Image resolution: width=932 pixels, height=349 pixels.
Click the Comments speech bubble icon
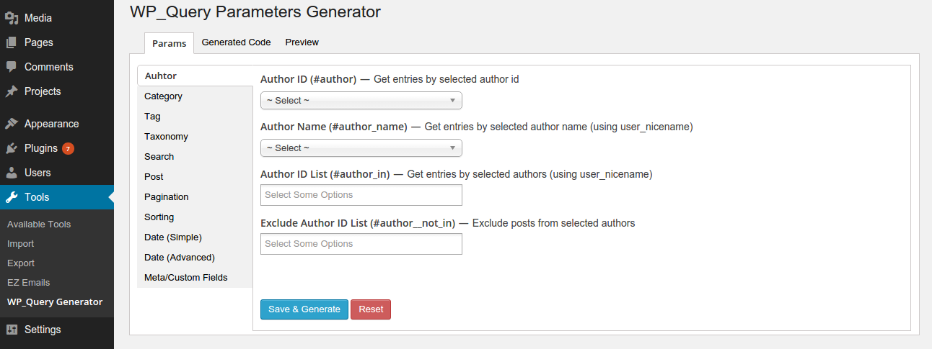tap(12, 67)
